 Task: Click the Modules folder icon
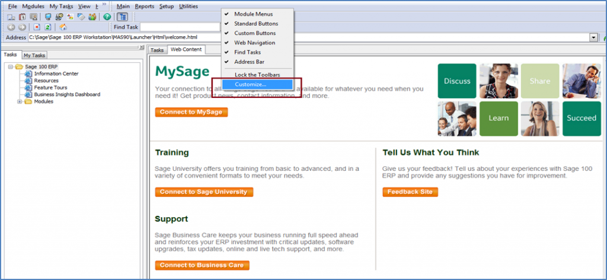(28, 101)
